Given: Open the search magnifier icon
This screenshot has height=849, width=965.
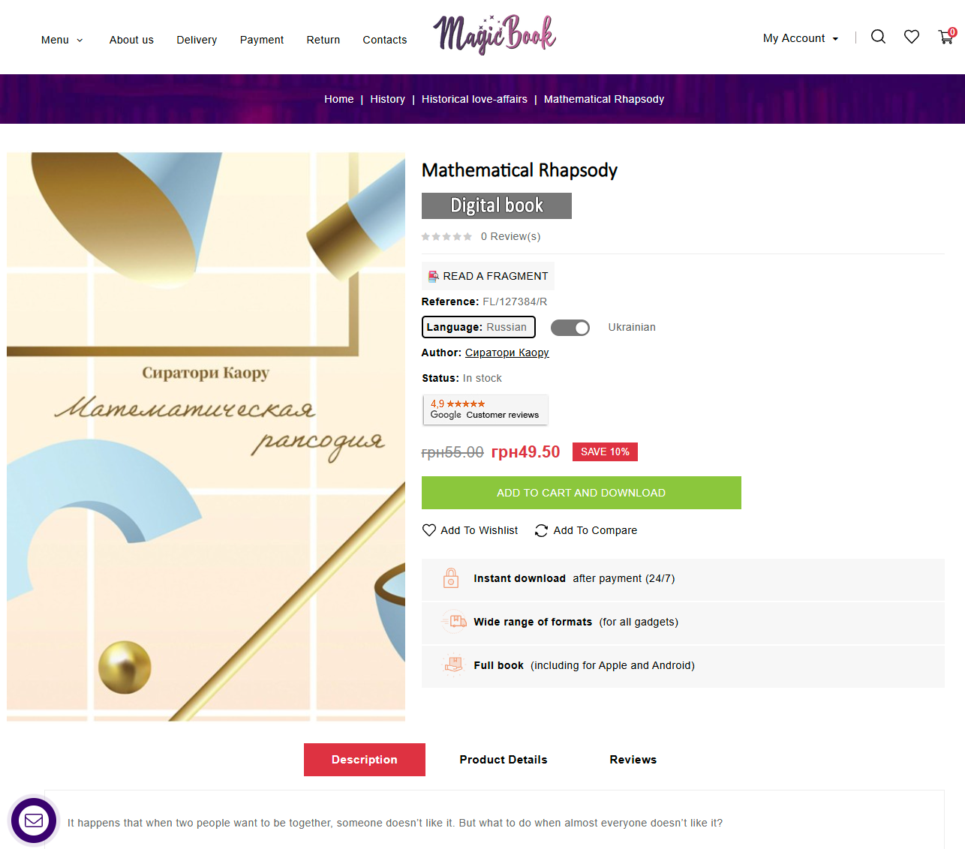Looking at the screenshot, I should click(878, 37).
